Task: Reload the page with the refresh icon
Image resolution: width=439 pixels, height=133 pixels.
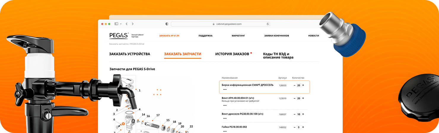Action: click(x=268, y=24)
